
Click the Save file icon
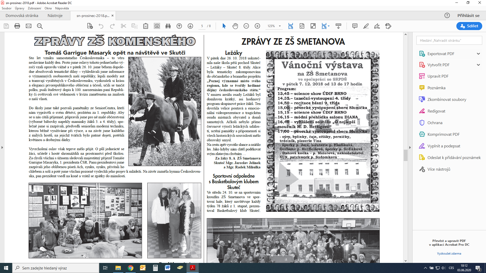6,26
